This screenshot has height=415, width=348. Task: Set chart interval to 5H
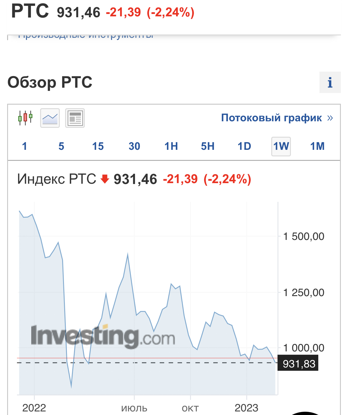tap(208, 146)
